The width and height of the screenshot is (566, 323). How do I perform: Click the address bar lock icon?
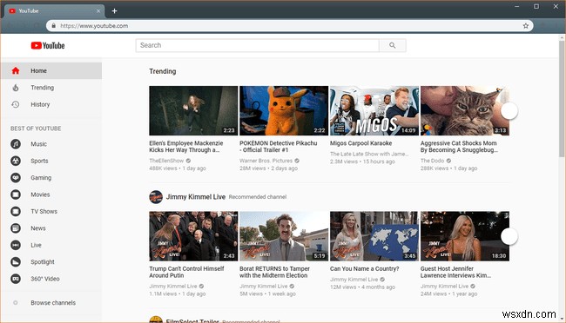(x=54, y=25)
